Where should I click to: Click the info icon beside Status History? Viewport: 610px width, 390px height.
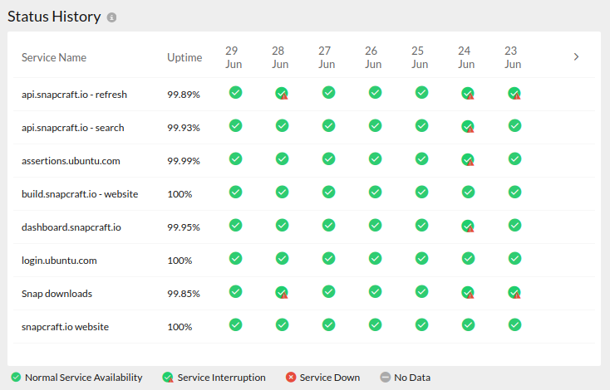[111, 17]
